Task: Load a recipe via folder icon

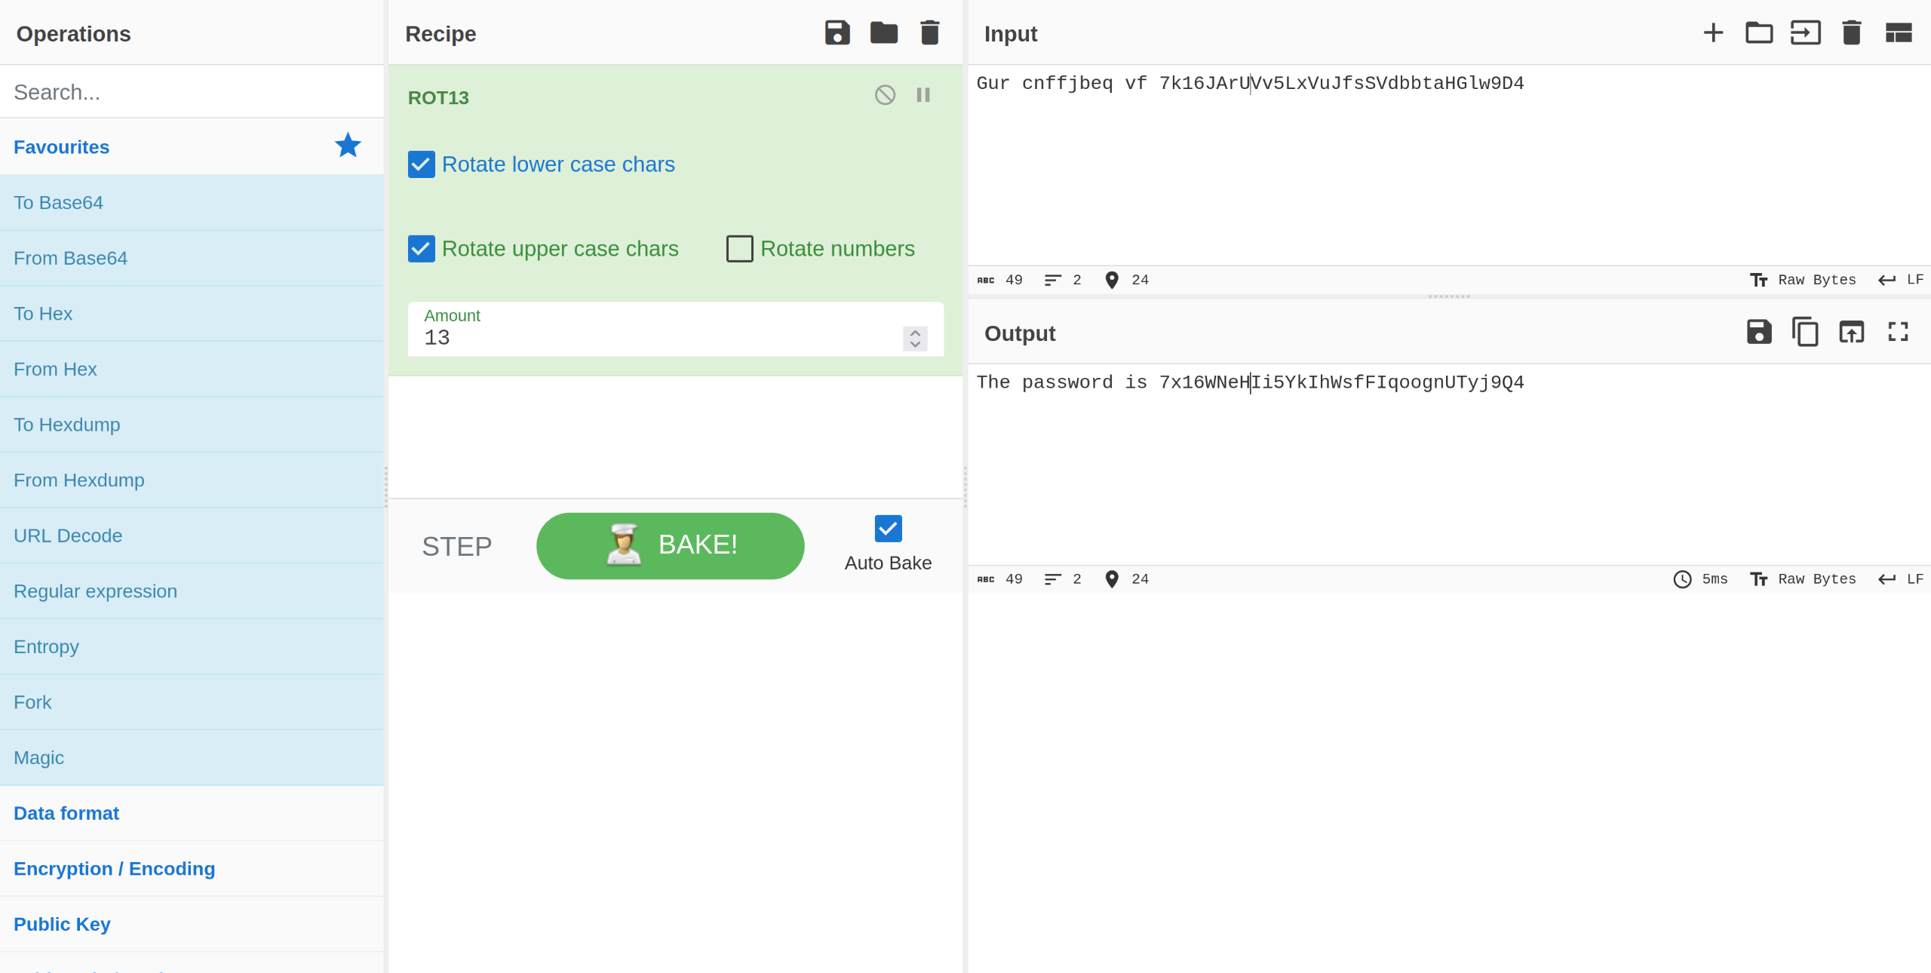Action: tap(883, 33)
